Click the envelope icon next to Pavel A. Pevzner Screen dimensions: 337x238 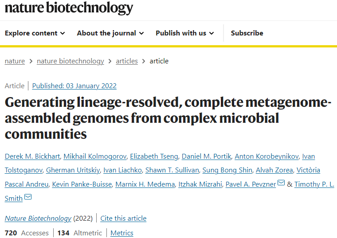tap(281, 183)
